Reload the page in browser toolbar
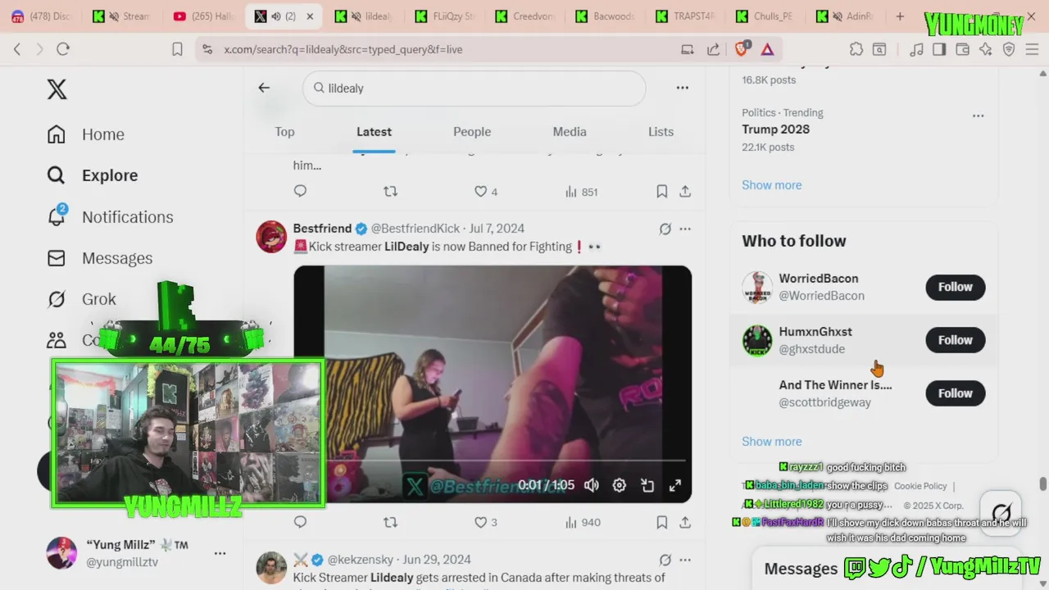Screen dimensions: 1049x590 tap(63, 49)
